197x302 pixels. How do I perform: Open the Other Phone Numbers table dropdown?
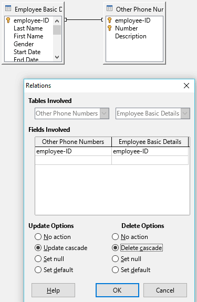[x=104, y=113]
